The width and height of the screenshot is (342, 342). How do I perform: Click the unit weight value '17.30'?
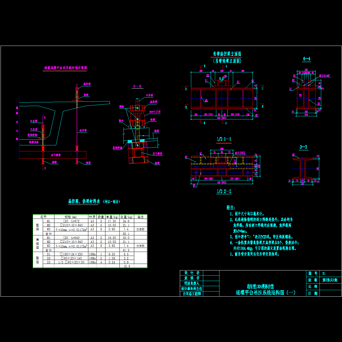pos(112,221)
